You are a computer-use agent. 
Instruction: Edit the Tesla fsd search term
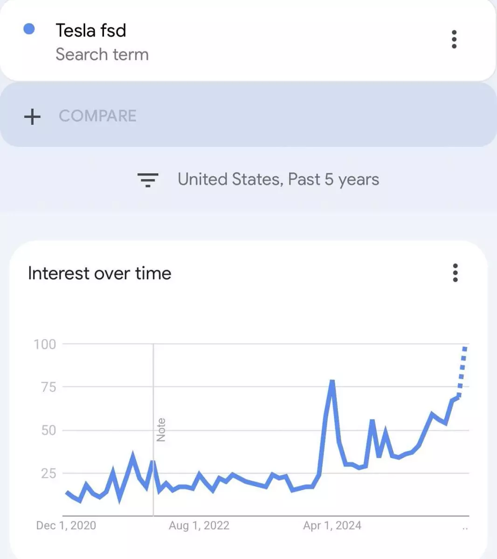91,31
